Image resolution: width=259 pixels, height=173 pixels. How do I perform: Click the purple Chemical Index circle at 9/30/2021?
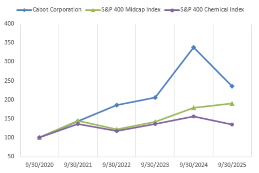pos(78,124)
